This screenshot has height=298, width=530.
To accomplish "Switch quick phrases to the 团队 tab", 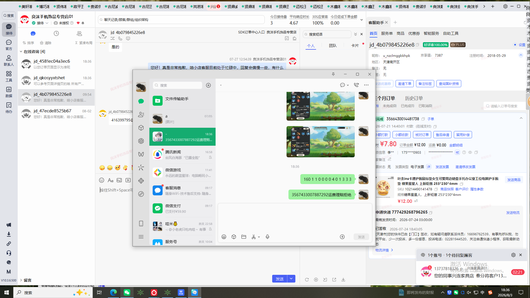I will tap(333, 46).
